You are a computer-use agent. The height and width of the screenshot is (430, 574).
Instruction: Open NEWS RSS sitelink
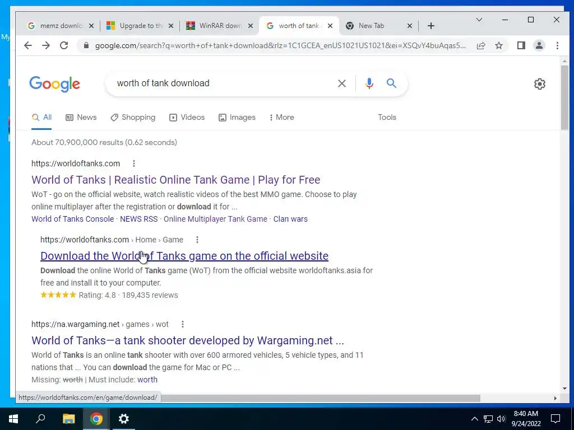[x=139, y=219]
